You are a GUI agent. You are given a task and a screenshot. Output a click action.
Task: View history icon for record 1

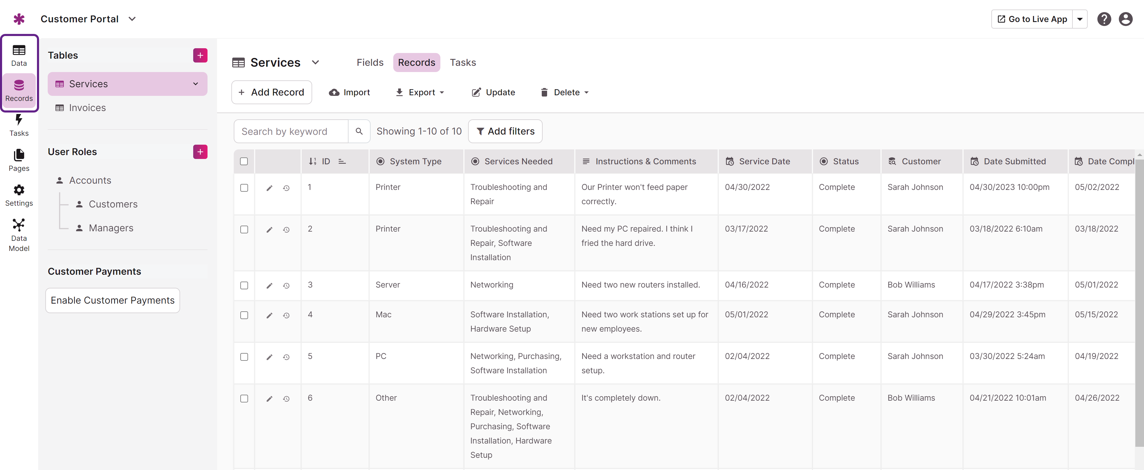(287, 188)
